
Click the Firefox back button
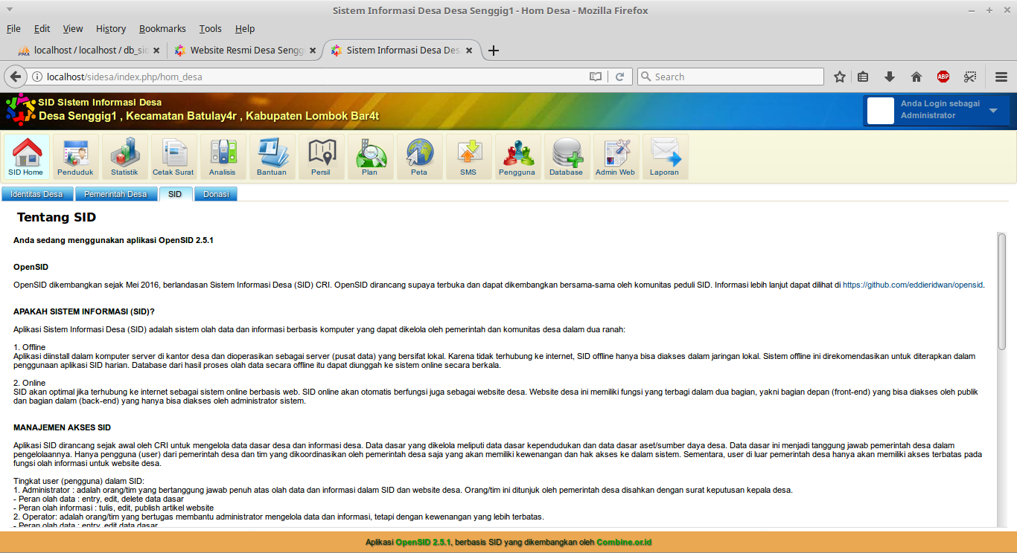pyautogui.click(x=16, y=77)
